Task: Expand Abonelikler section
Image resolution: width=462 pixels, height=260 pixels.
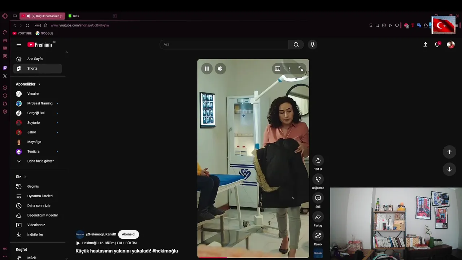Action: (x=28, y=84)
